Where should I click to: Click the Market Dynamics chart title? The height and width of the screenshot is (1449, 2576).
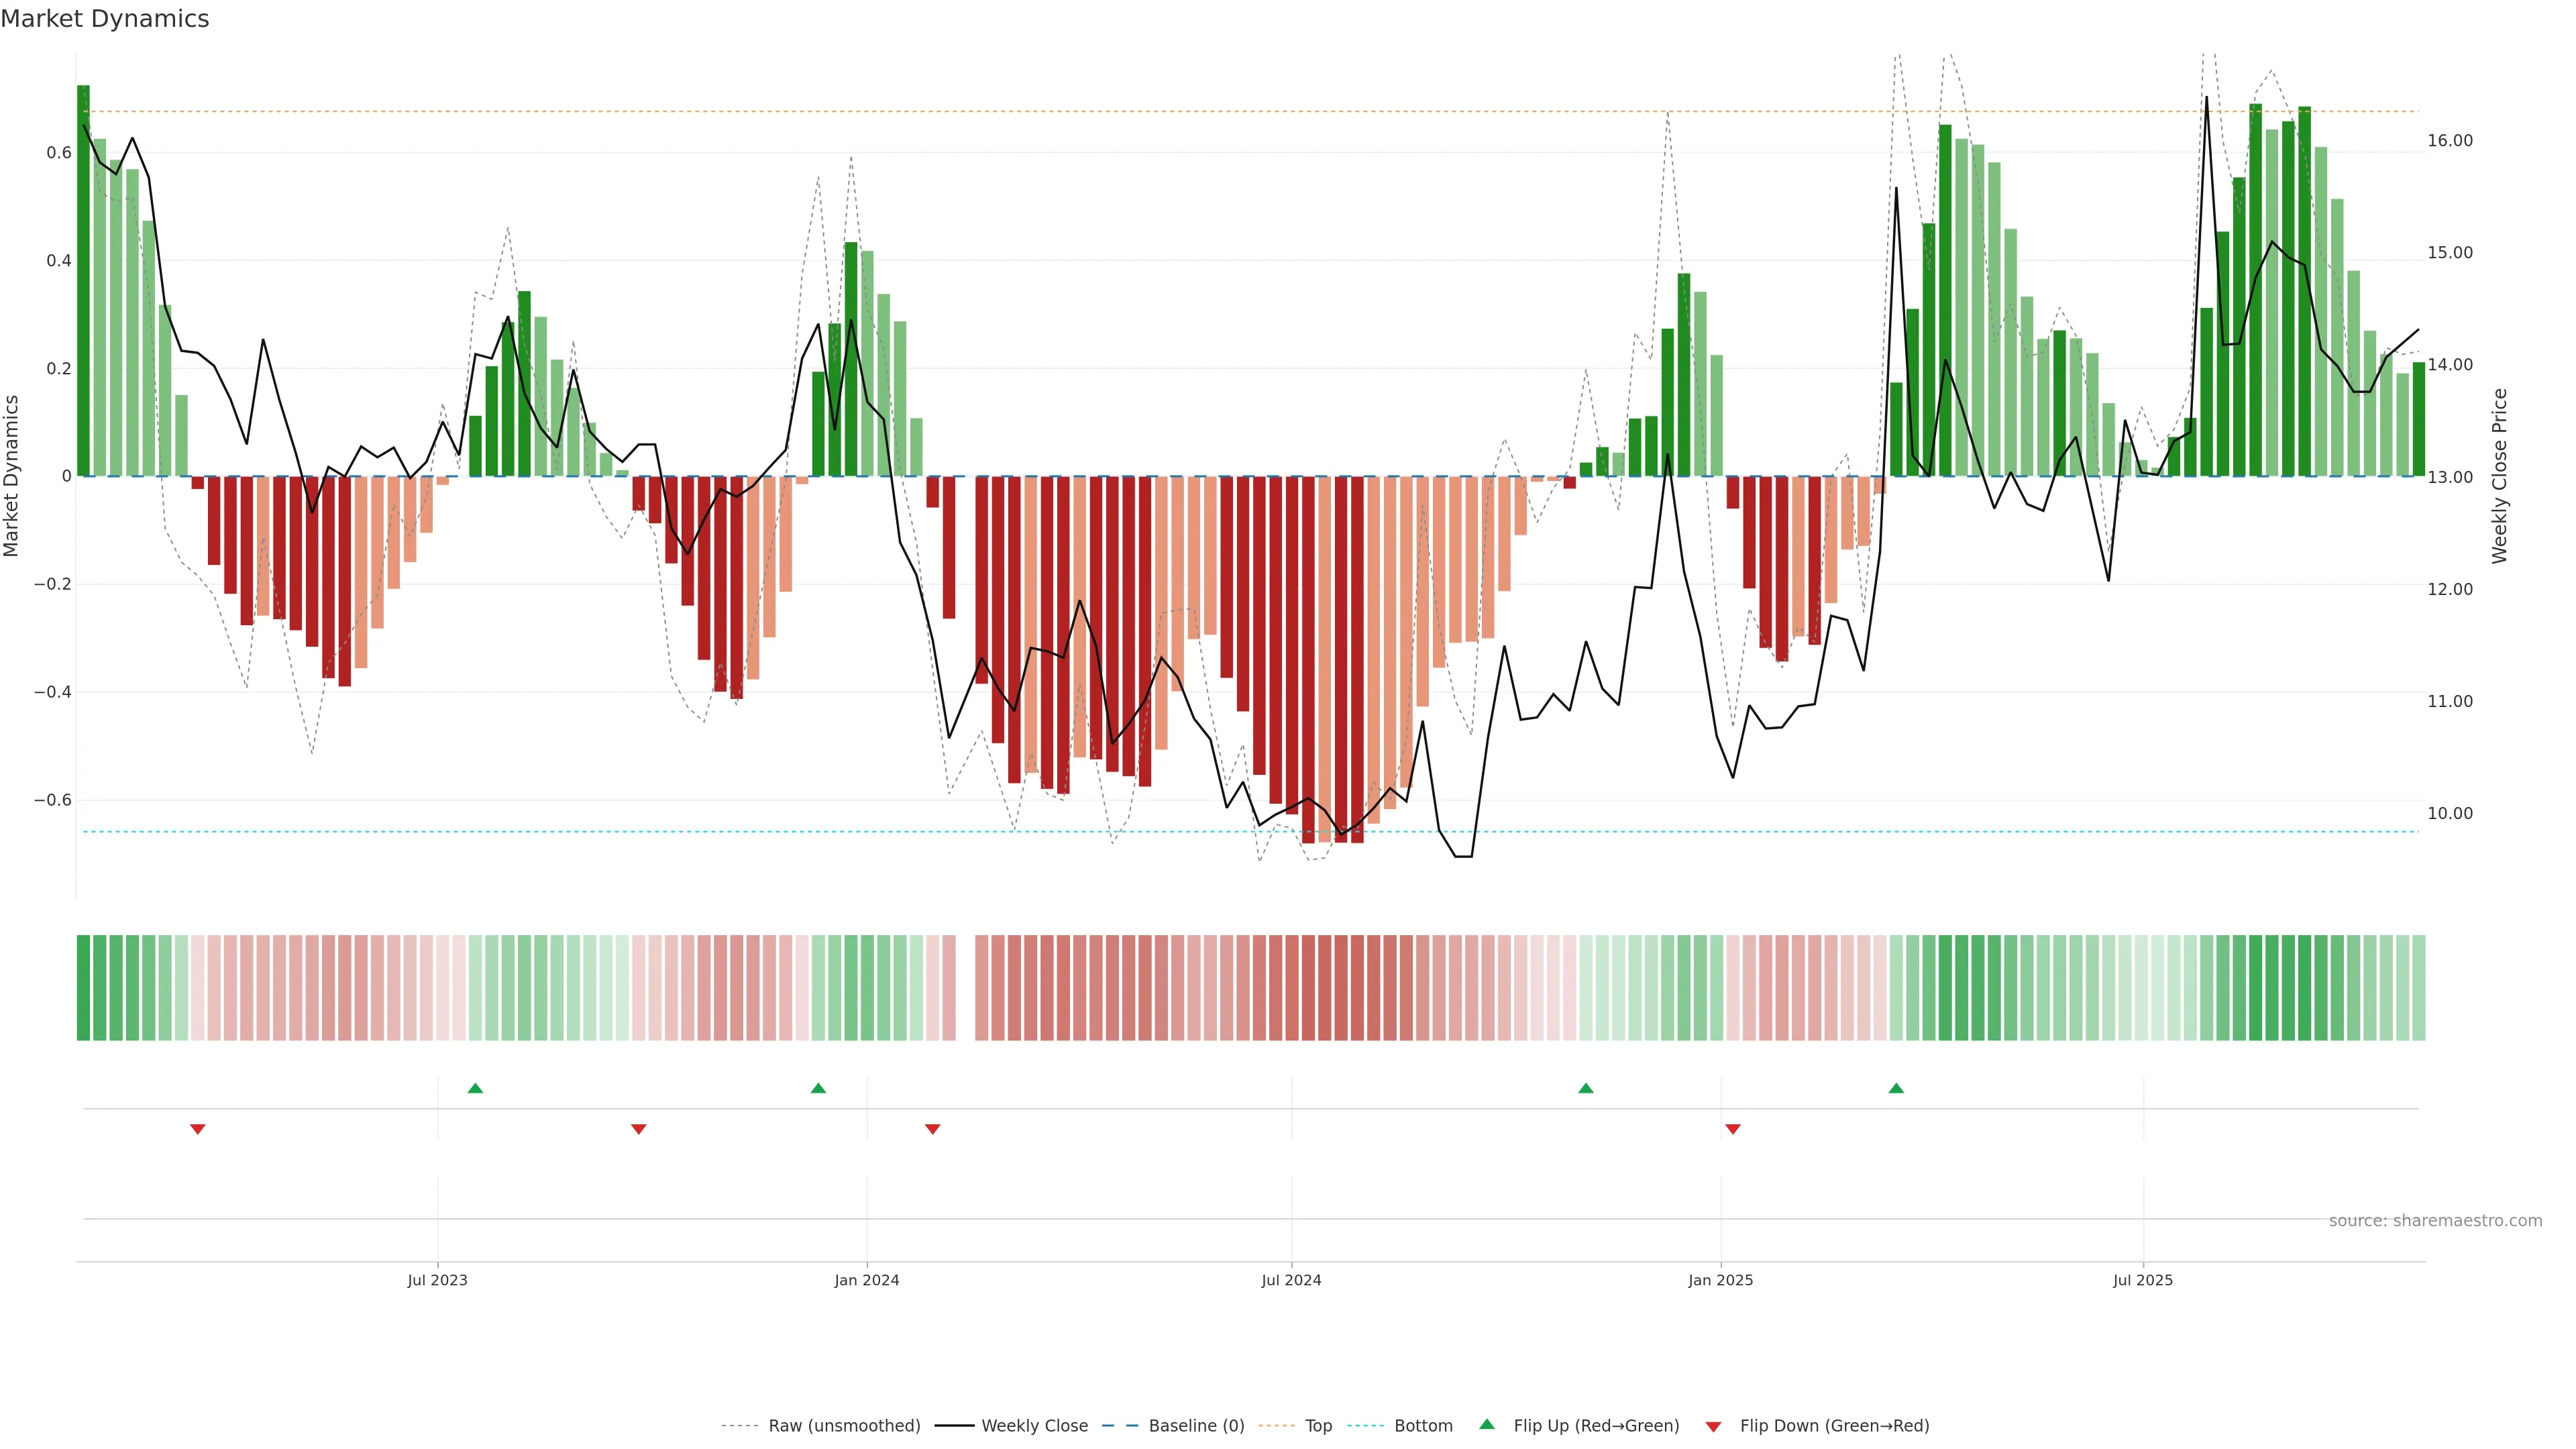coord(105,19)
